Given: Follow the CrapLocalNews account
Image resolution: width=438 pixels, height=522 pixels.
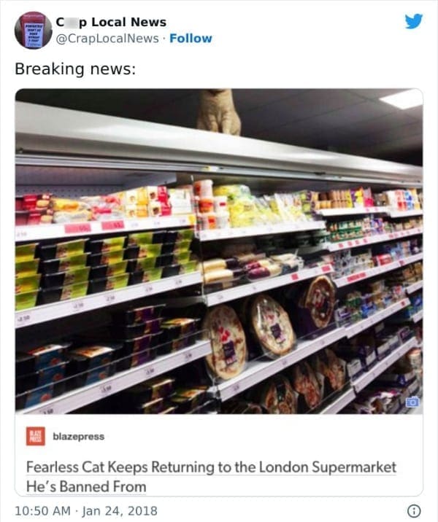Looking at the screenshot, I should [191, 39].
